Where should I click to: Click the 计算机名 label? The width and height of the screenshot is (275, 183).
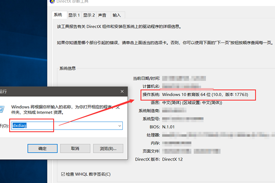click(151, 86)
